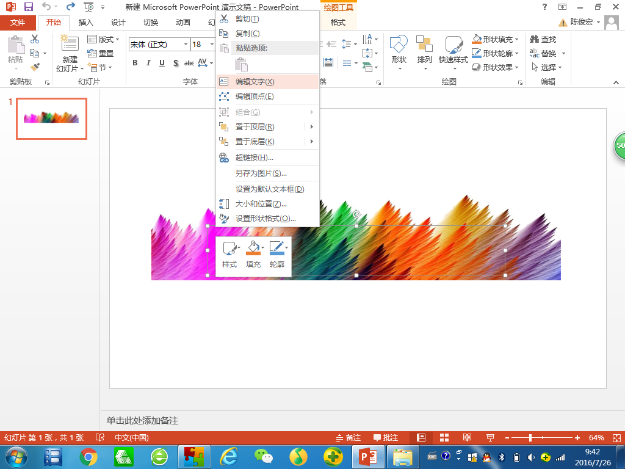
Task: Choose Save as Picture in context menu
Action: (267, 173)
